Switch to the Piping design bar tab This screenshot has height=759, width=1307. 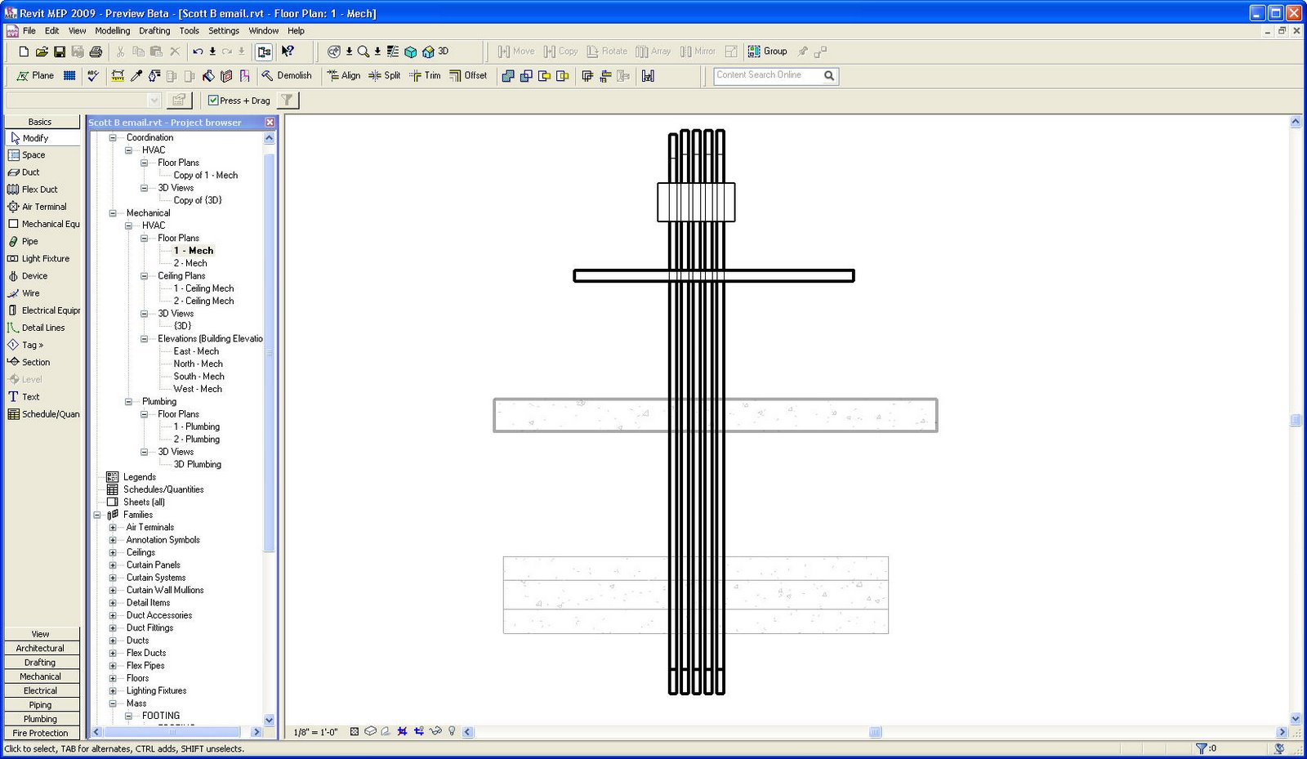(x=41, y=705)
